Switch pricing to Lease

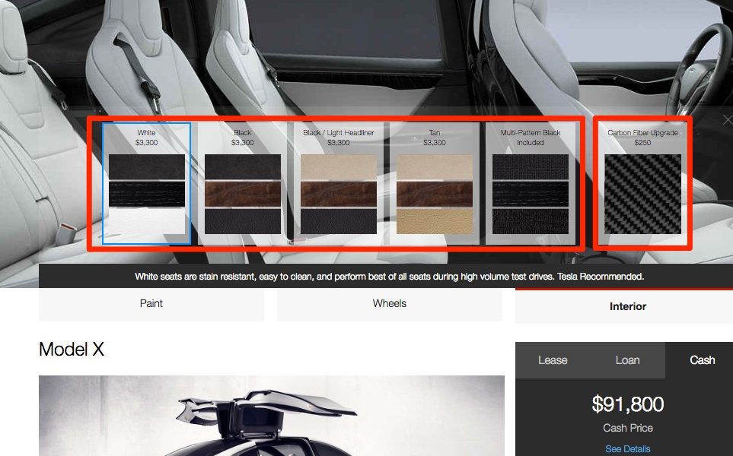(x=553, y=360)
